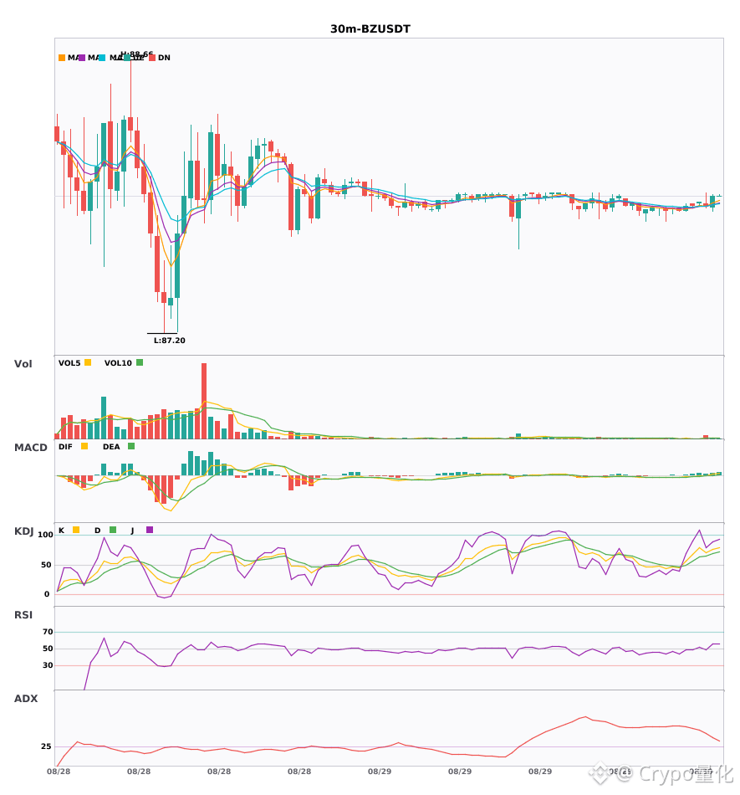Click the 30m-BZUSDT chart title
The height and width of the screenshot is (795, 740).
pyautogui.click(x=370, y=29)
